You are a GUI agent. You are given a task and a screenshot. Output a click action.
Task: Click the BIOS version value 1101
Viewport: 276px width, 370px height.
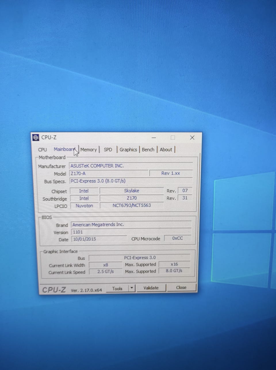tap(78, 232)
